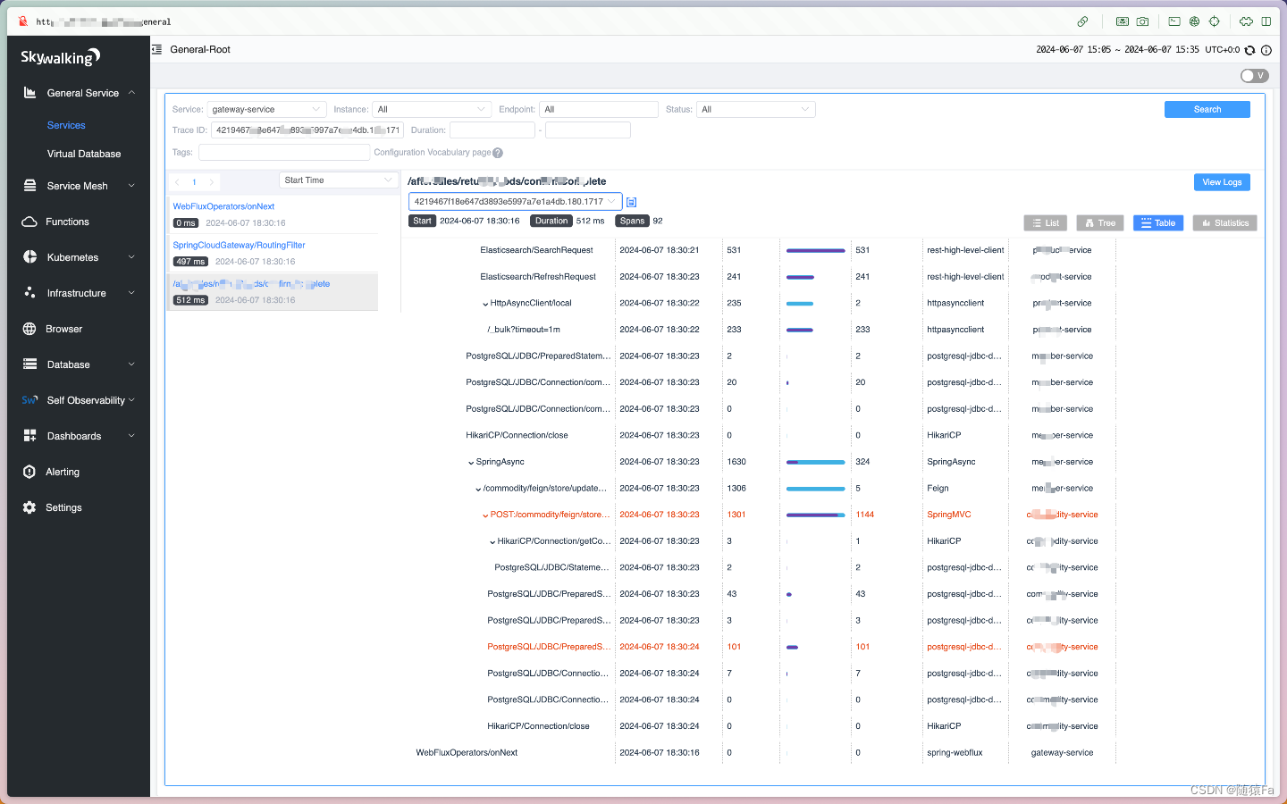
Task: Click the SkyWalking logo
Action: tap(60, 58)
